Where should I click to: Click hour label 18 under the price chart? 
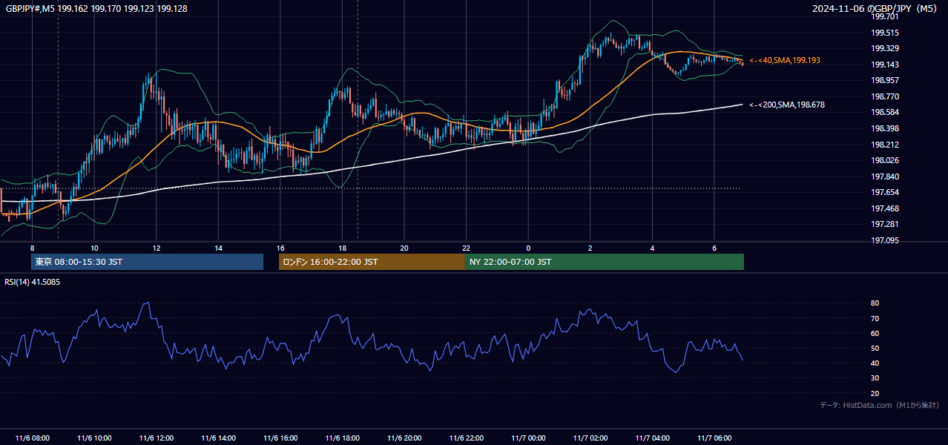tap(342, 248)
